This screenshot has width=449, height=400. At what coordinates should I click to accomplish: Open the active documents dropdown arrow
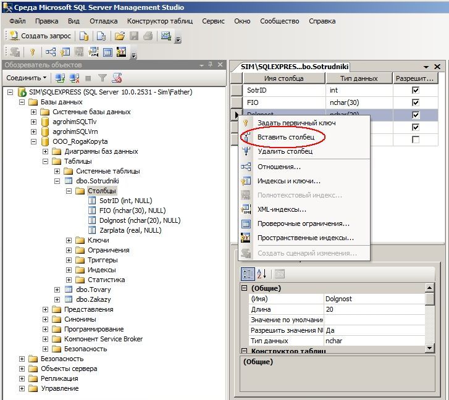(x=426, y=67)
